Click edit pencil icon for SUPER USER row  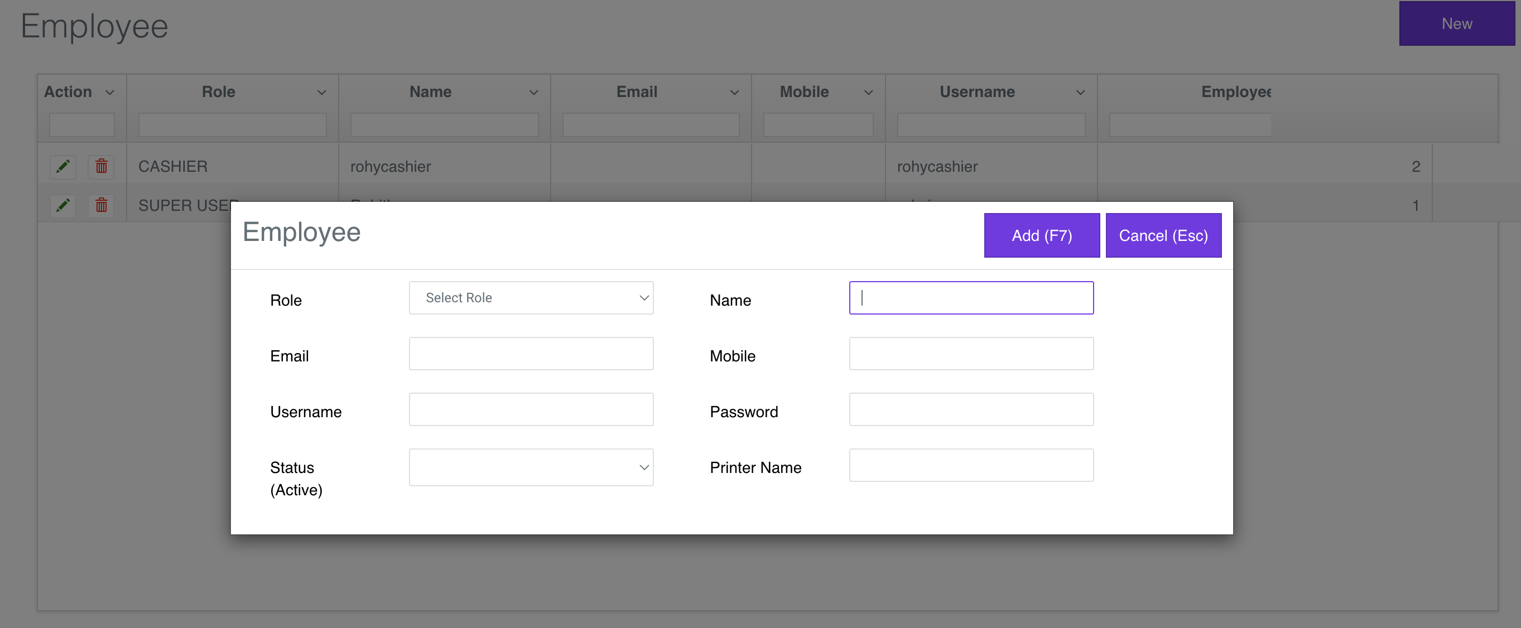[x=63, y=205]
